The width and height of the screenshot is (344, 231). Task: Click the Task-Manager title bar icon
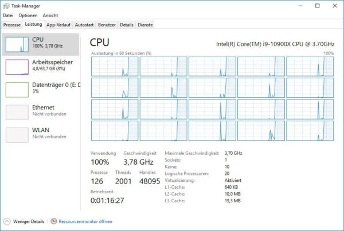pyautogui.click(x=6, y=5)
